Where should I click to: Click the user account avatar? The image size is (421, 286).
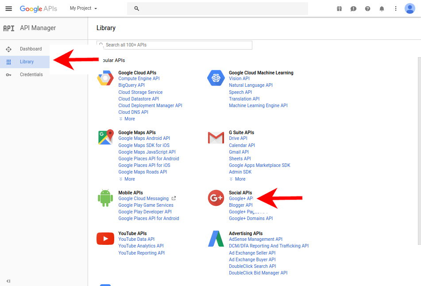(x=410, y=8)
